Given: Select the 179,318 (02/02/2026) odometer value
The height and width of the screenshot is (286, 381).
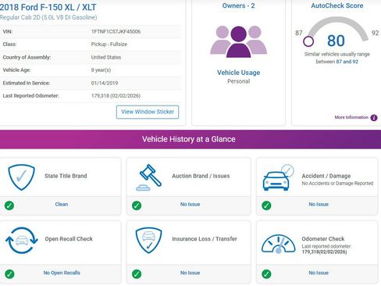Looking at the screenshot, I should [116, 96].
